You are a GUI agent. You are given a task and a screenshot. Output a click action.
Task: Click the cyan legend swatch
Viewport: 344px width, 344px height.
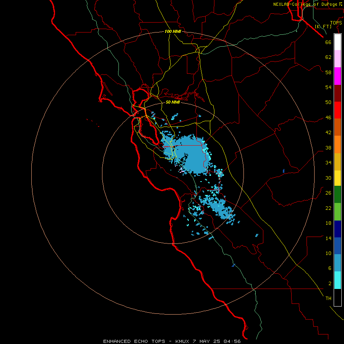338,280
